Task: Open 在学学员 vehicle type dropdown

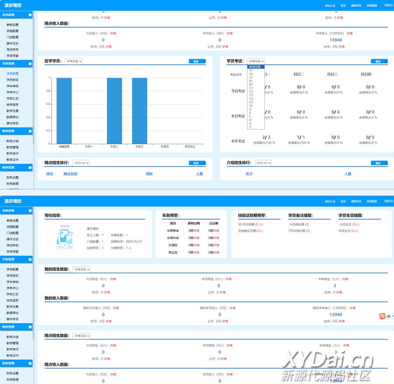Action: [x=74, y=61]
